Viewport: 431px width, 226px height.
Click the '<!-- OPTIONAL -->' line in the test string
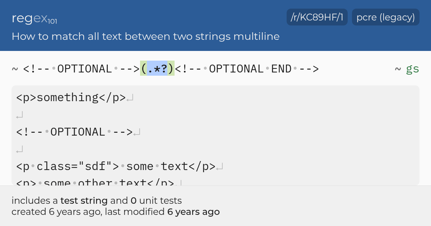pos(75,132)
